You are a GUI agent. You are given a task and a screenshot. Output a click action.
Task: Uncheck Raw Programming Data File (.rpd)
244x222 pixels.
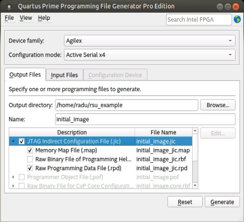tap(30, 168)
